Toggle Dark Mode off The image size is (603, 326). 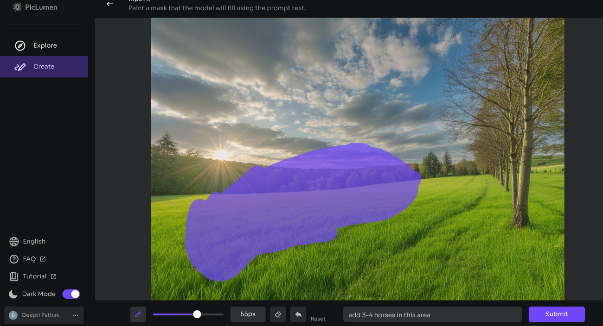pyautogui.click(x=71, y=294)
